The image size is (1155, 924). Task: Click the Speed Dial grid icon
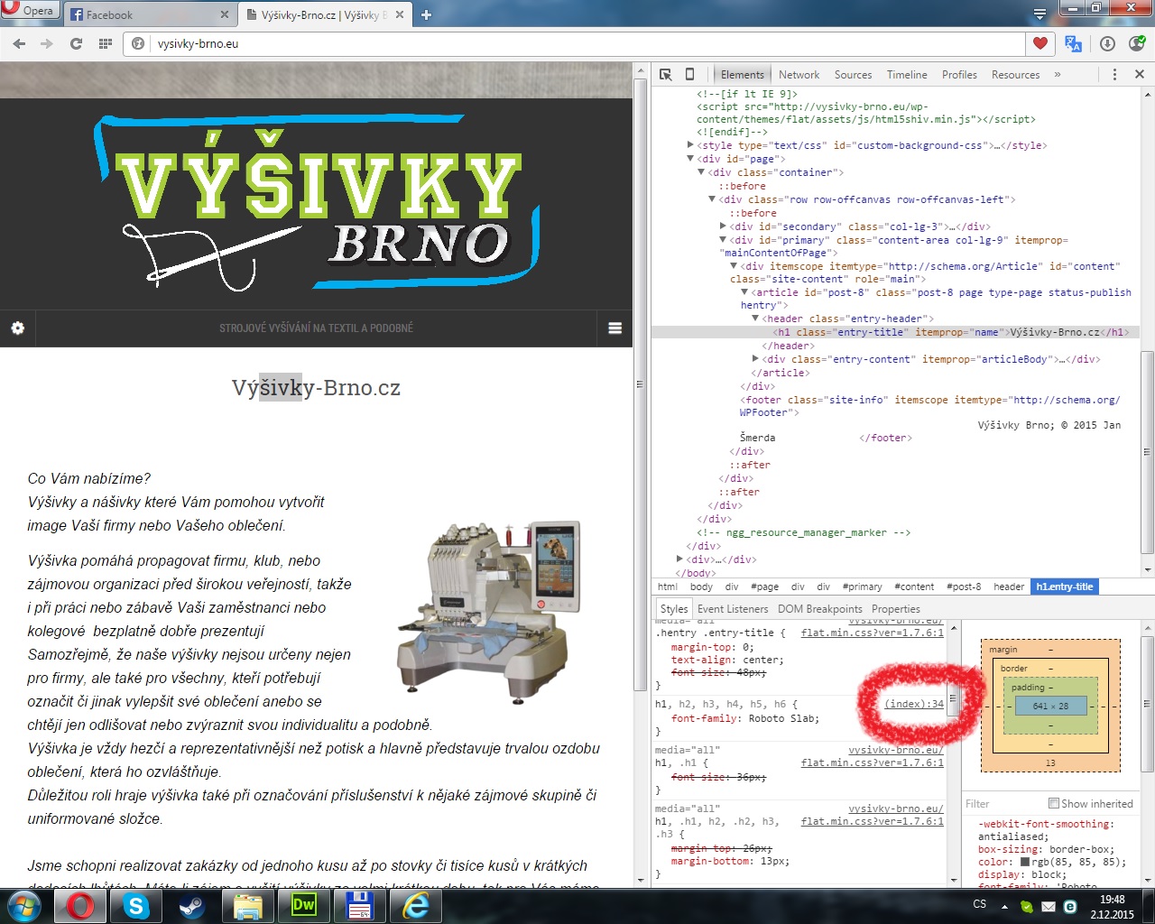click(x=106, y=43)
